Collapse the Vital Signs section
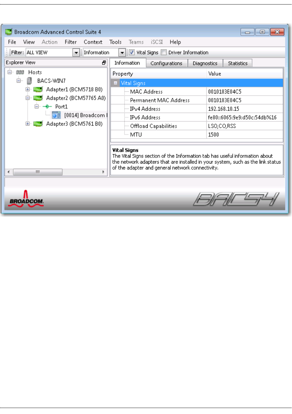 116,83
